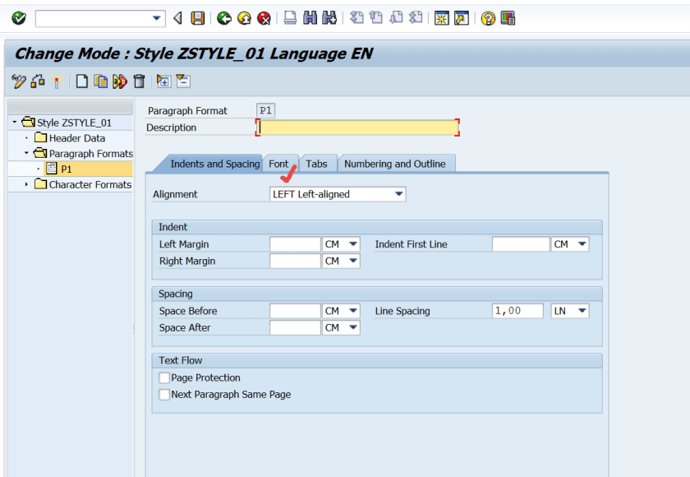The height and width of the screenshot is (477, 690).
Task: Click the Delete trash can icon
Action: pos(140,81)
